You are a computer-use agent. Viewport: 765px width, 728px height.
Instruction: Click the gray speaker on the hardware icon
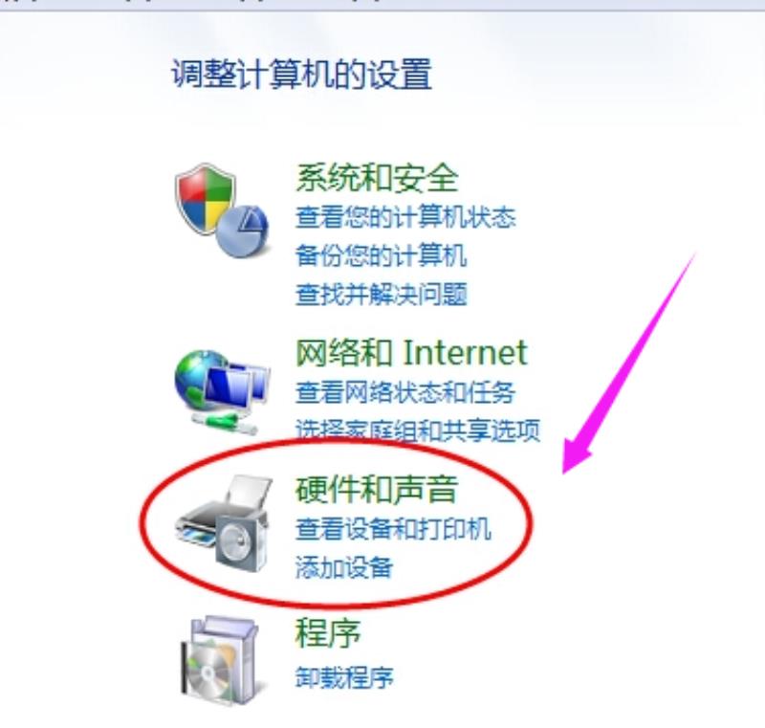240,541
